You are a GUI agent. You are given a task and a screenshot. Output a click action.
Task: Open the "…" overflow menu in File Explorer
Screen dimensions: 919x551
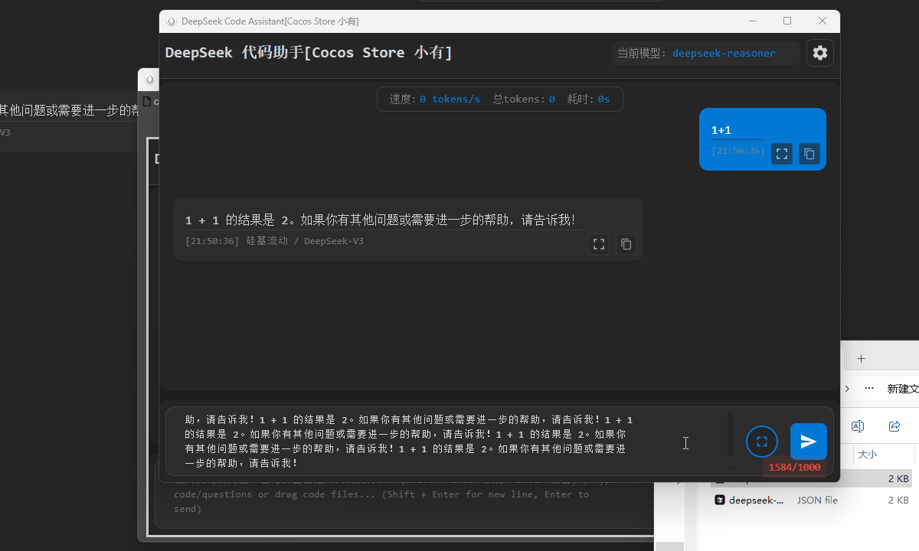[x=870, y=389]
